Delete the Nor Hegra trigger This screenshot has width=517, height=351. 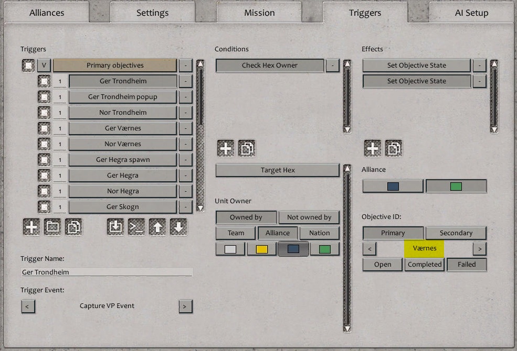(x=186, y=191)
